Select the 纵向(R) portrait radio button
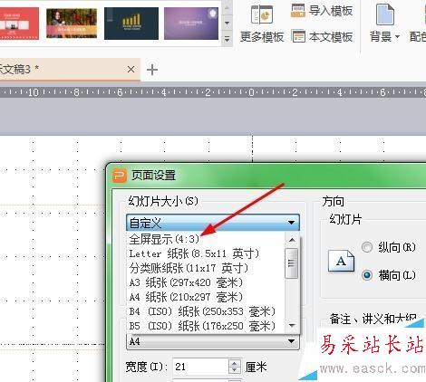The height and width of the screenshot is (382, 426). [x=367, y=247]
